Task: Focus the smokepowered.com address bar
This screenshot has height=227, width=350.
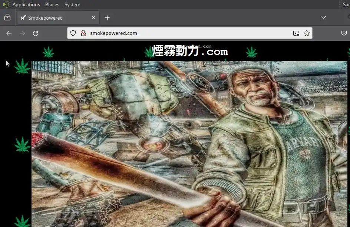Action: click(190, 33)
